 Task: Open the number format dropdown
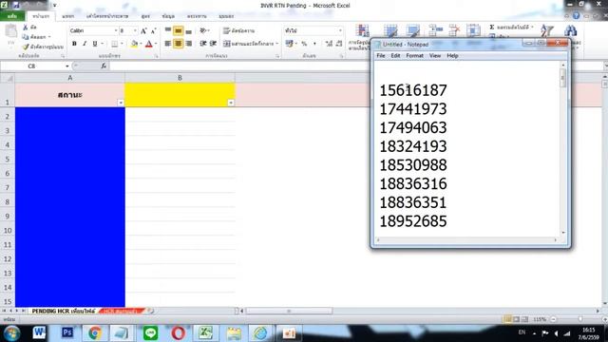point(340,30)
